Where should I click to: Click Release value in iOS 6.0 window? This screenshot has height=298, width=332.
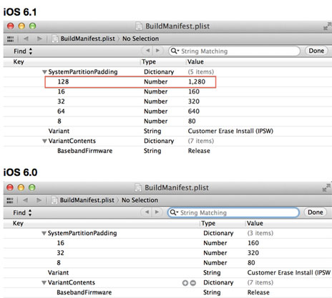point(258,292)
